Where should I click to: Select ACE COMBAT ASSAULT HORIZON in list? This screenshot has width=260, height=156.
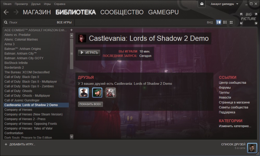(x=36, y=30)
